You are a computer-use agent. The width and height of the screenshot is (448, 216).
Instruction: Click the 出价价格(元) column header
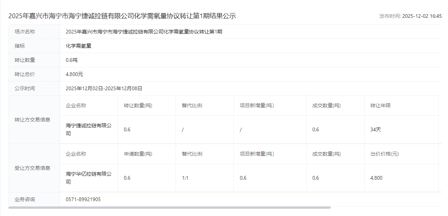click(x=384, y=154)
